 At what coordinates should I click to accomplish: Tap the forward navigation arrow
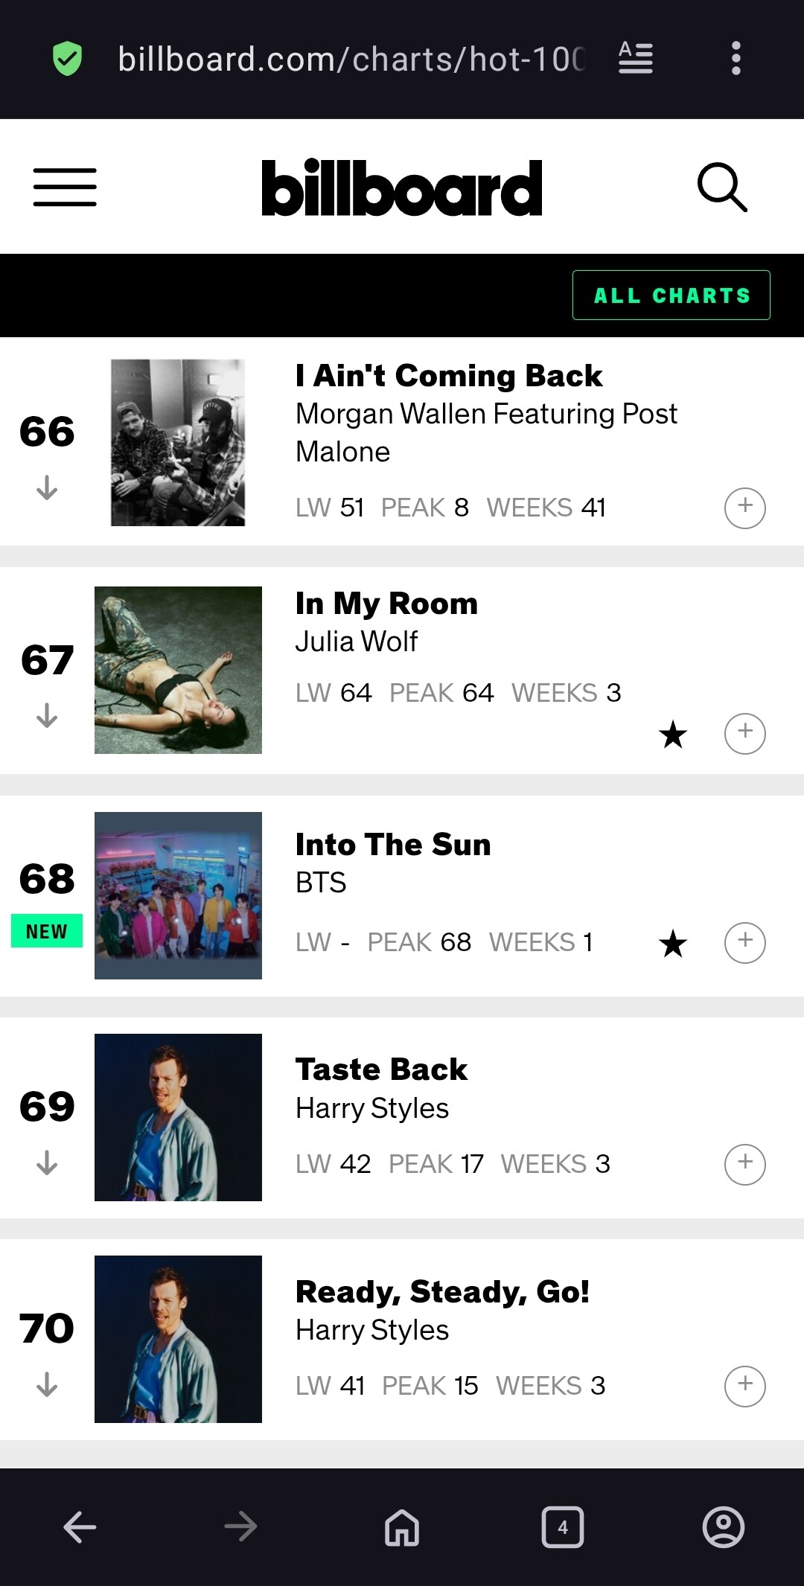pyautogui.click(x=240, y=1528)
